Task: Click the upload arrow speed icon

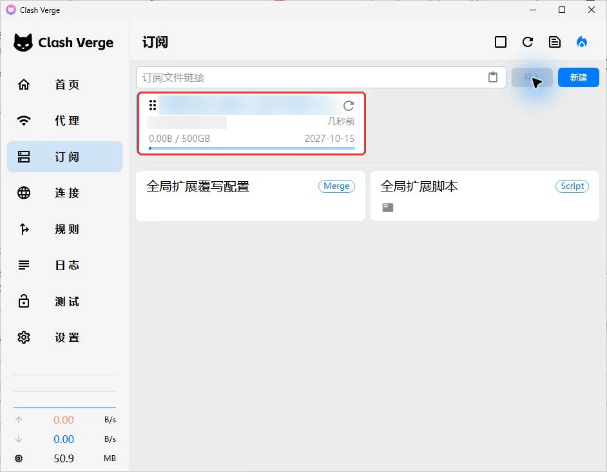Action: (19, 420)
